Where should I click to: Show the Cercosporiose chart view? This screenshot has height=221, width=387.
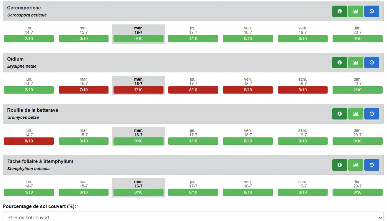tap(356, 11)
